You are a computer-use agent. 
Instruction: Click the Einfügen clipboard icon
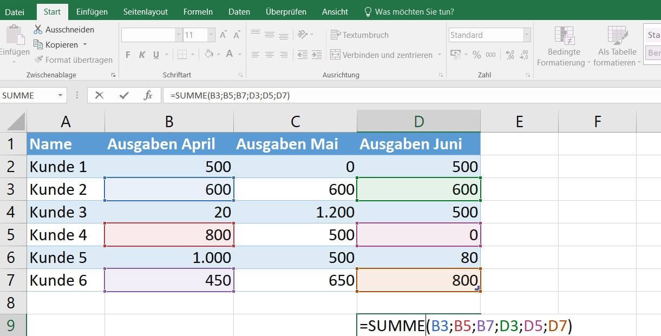pyautogui.click(x=15, y=35)
